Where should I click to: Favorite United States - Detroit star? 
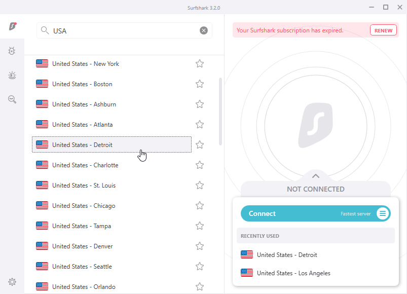[x=200, y=144]
